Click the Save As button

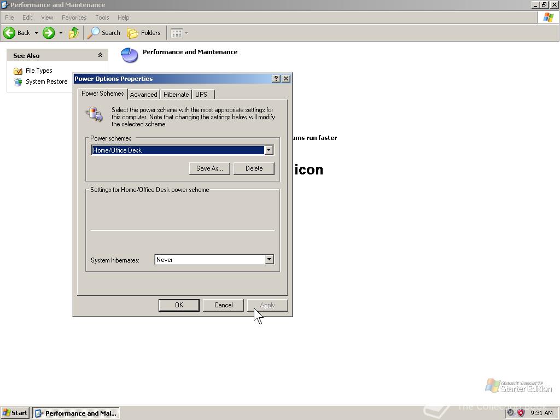[209, 168]
